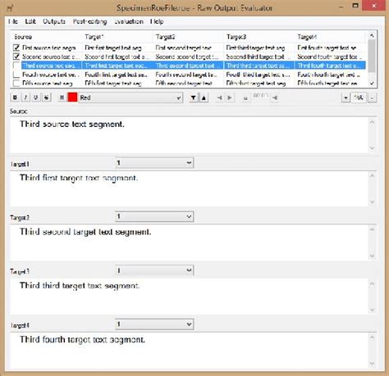Toggle bold formatting button

click(x=15, y=97)
